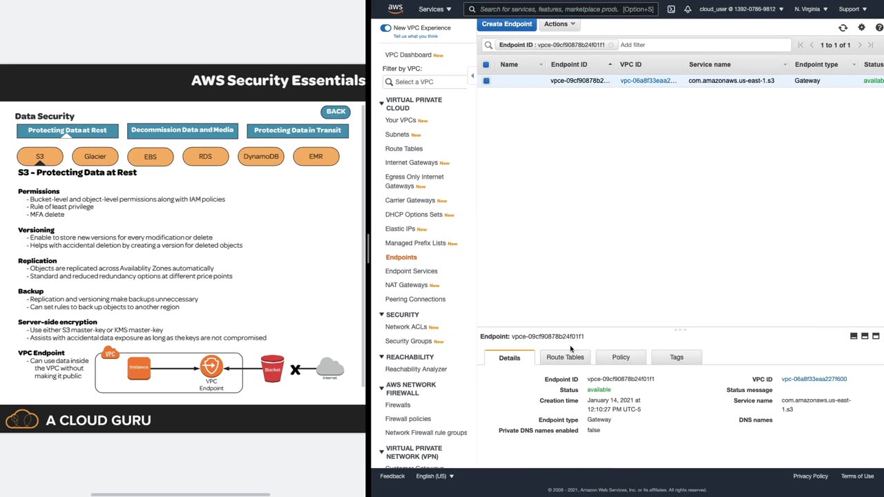The height and width of the screenshot is (497, 884).
Task: Switch to the Route Tables tab
Action: coord(565,357)
